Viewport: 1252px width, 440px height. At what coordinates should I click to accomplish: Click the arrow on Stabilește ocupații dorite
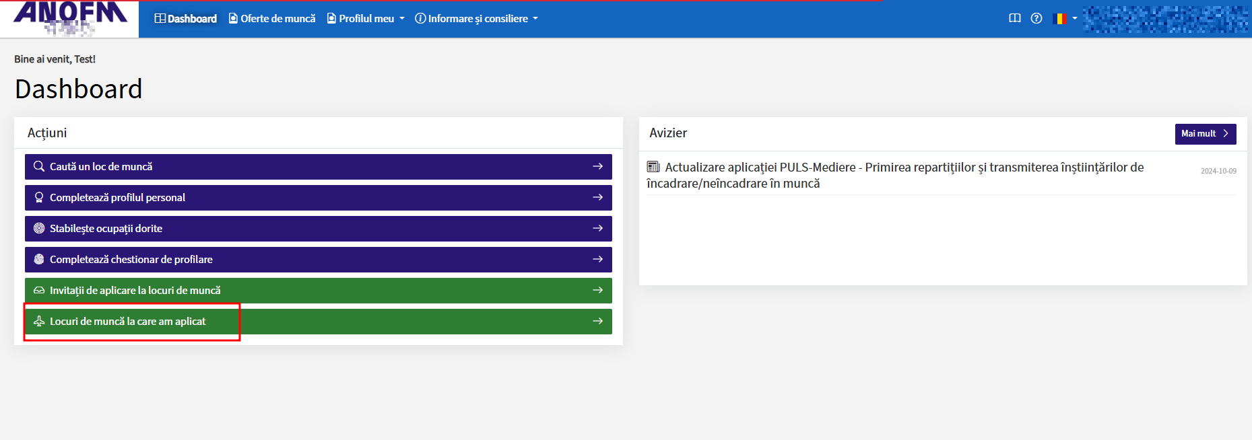click(597, 228)
